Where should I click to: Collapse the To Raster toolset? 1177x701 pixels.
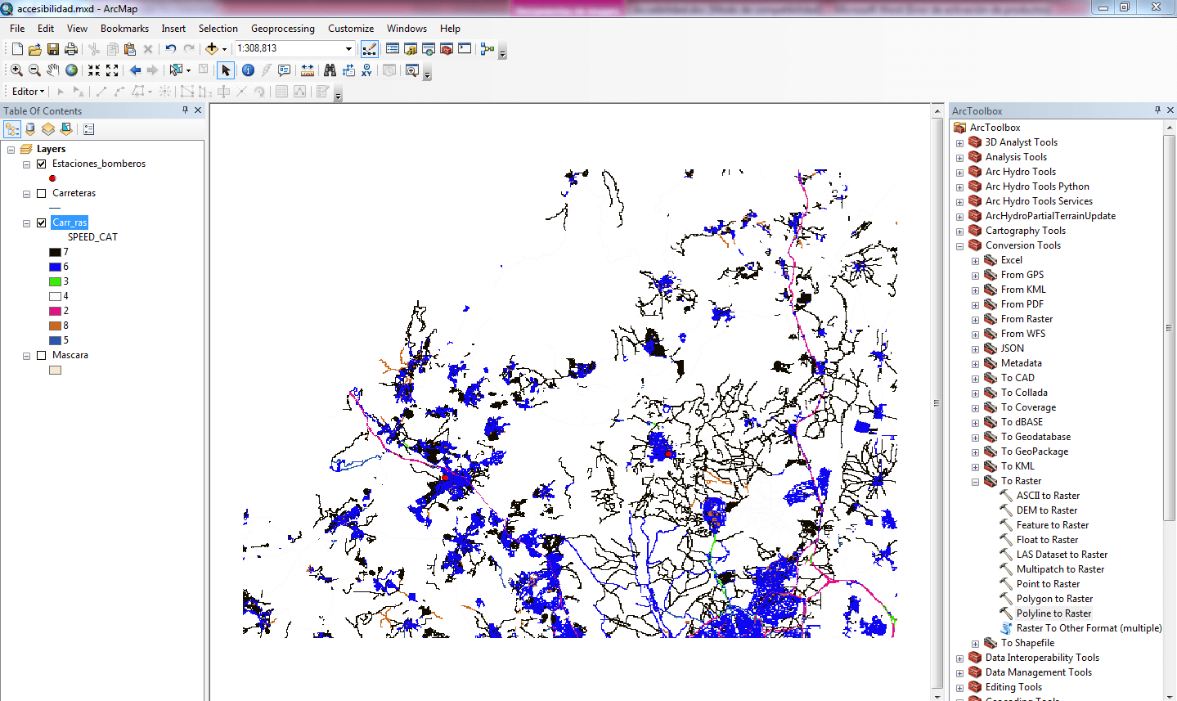pyautogui.click(x=975, y=482)
